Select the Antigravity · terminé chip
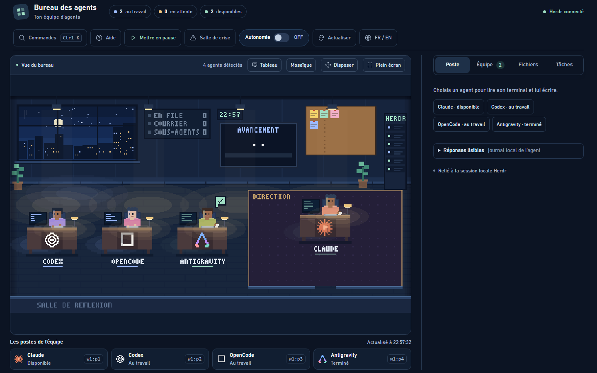 [x=519, y=124]
